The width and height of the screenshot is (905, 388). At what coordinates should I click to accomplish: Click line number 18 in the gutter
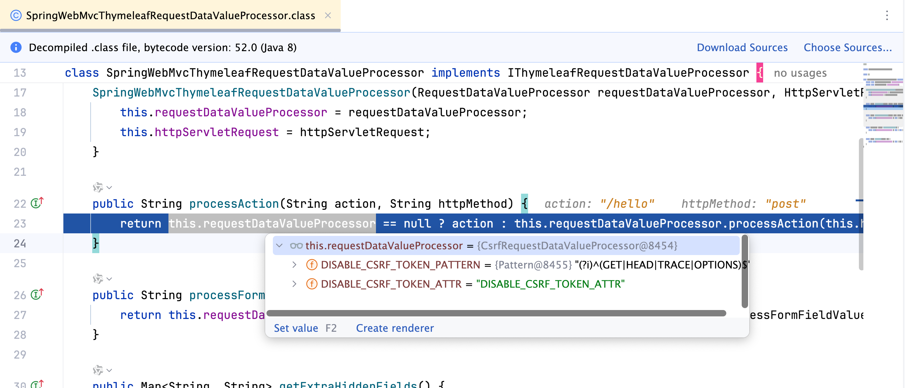pos(20,112)
